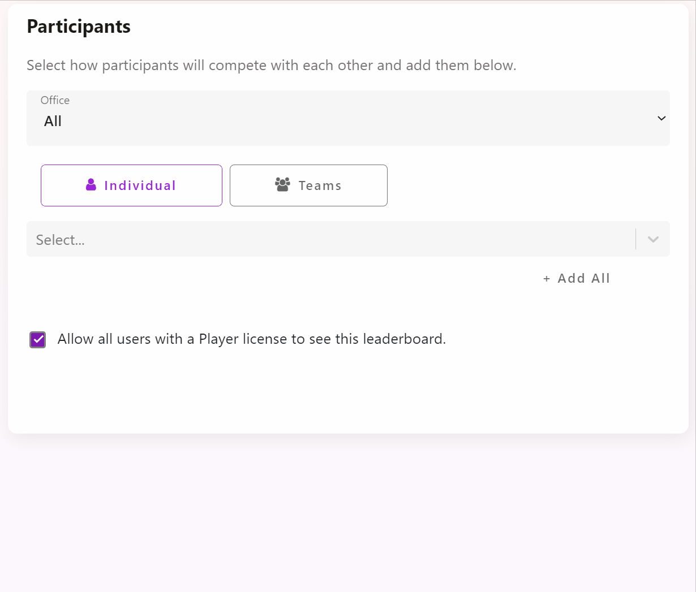Click the checkmark icon in the purple box

point(38,340)
